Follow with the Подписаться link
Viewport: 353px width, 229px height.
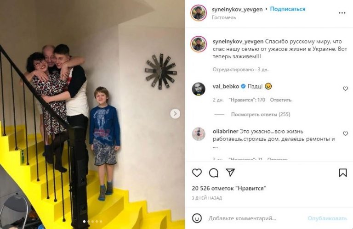pyautogui.click(x=287, y=9)
